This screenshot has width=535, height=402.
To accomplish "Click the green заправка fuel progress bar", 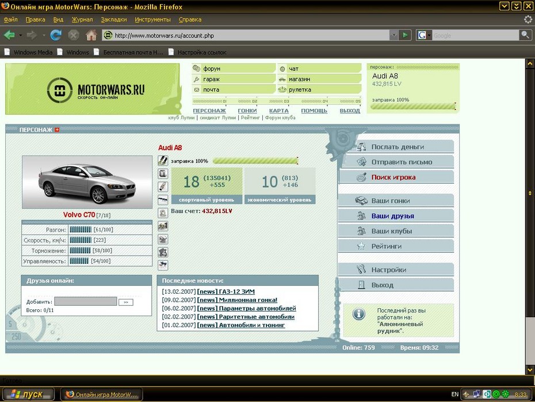I will pos(255,161).
